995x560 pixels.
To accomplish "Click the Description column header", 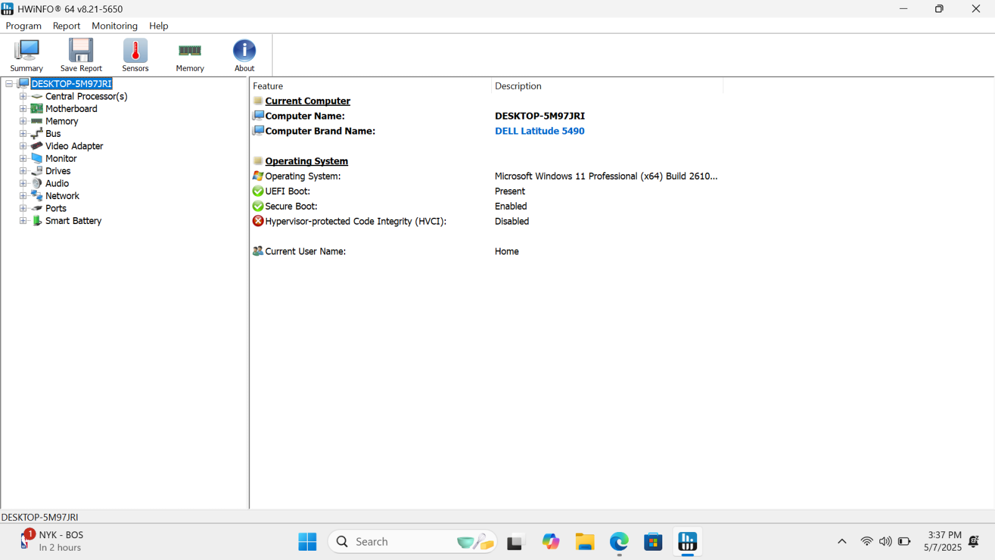I will [x=518, y=86].
